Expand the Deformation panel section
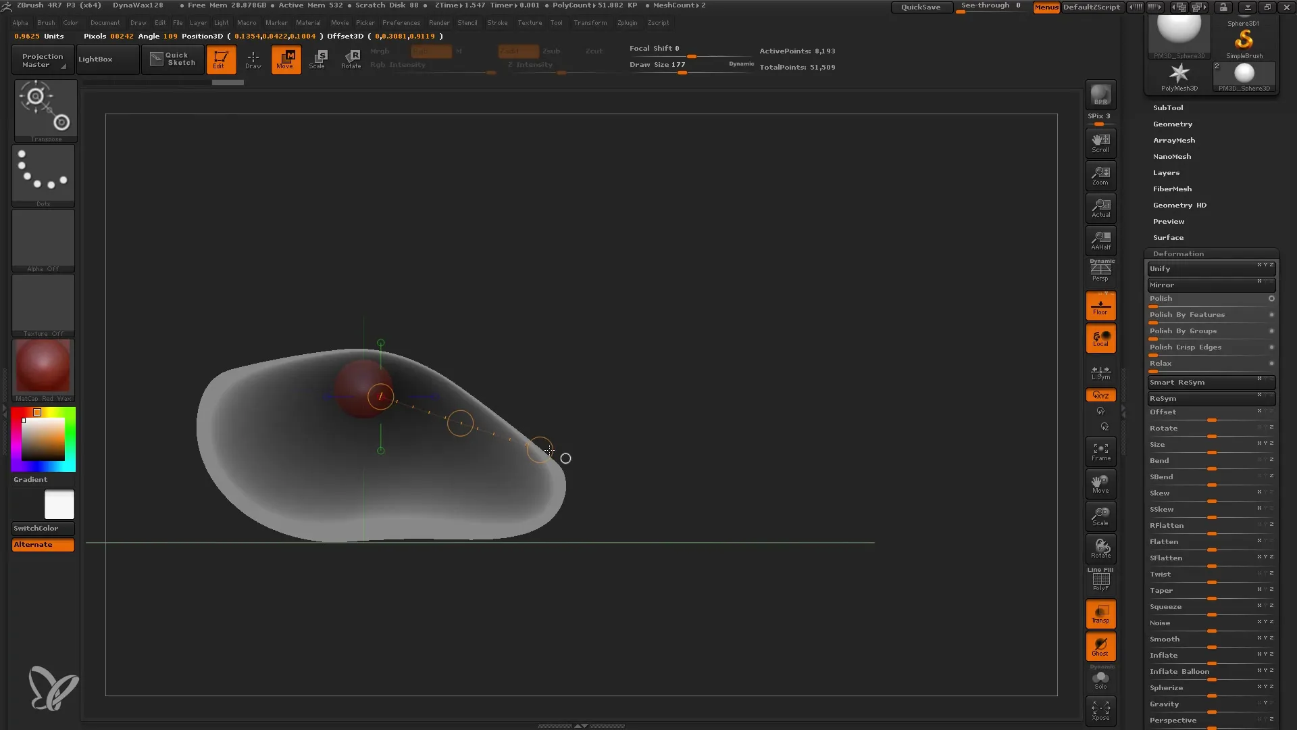This screenshot has width=1297, height=730. pyautogui.click(x=1179, y=253)
